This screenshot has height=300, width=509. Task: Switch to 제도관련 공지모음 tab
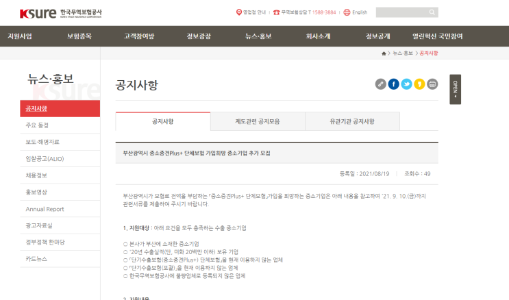pos(258,121)
